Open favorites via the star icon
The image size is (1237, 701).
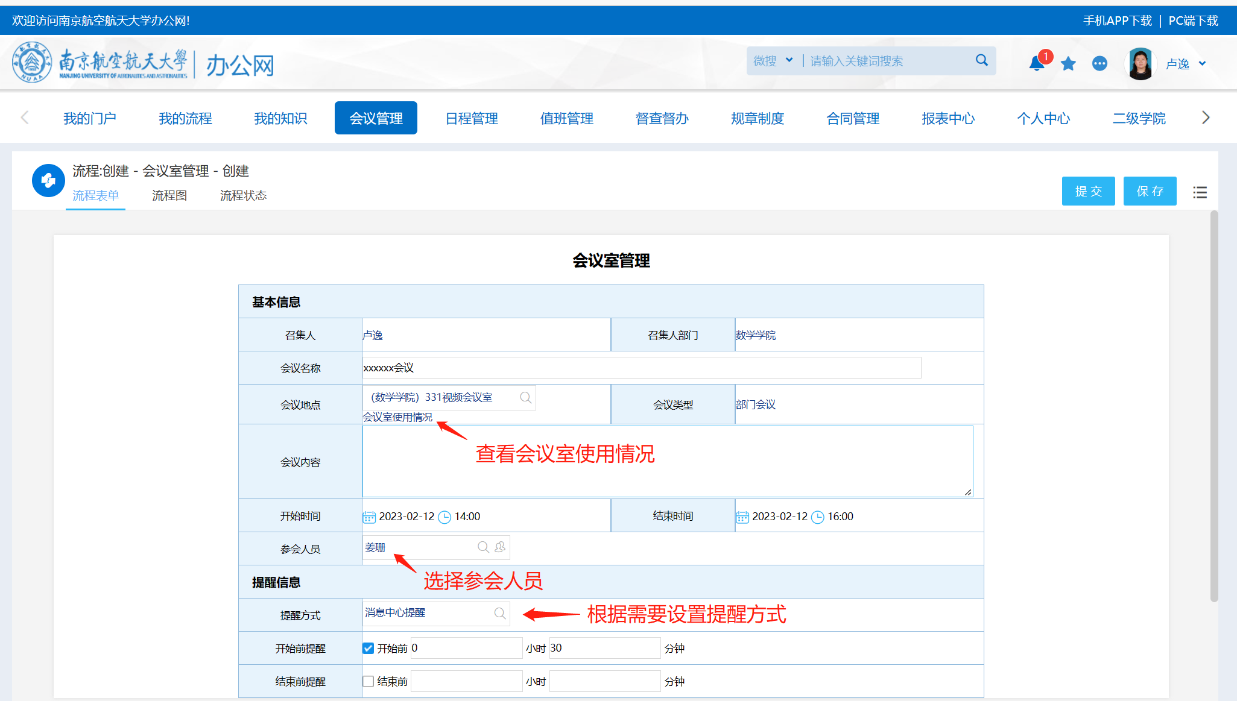(x=1068, y=63)
